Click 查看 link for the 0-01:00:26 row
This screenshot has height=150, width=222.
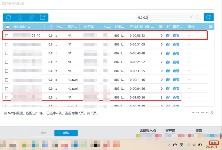pos(176,97)
